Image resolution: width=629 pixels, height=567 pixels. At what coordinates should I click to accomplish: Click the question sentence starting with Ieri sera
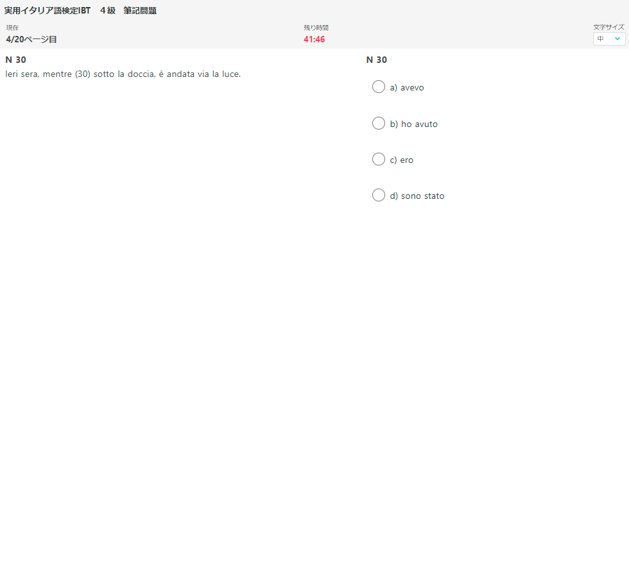(x=123, y=74)
